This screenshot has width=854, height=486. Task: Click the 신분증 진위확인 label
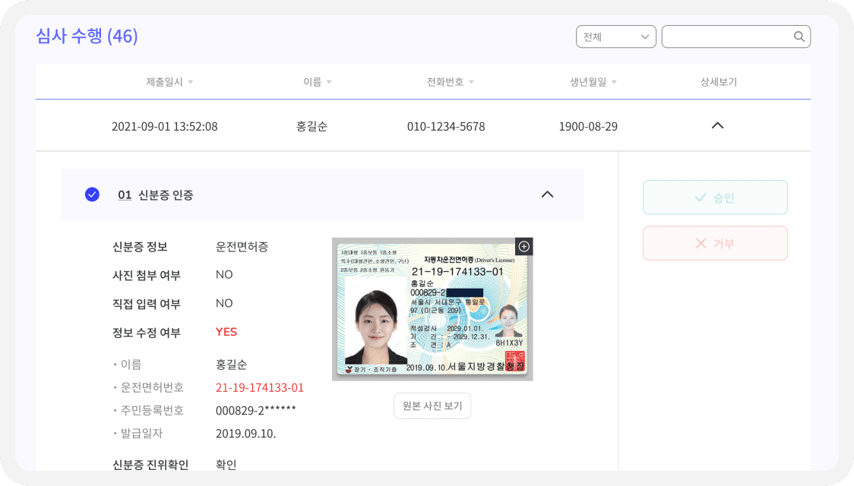(x=150, y=464)
